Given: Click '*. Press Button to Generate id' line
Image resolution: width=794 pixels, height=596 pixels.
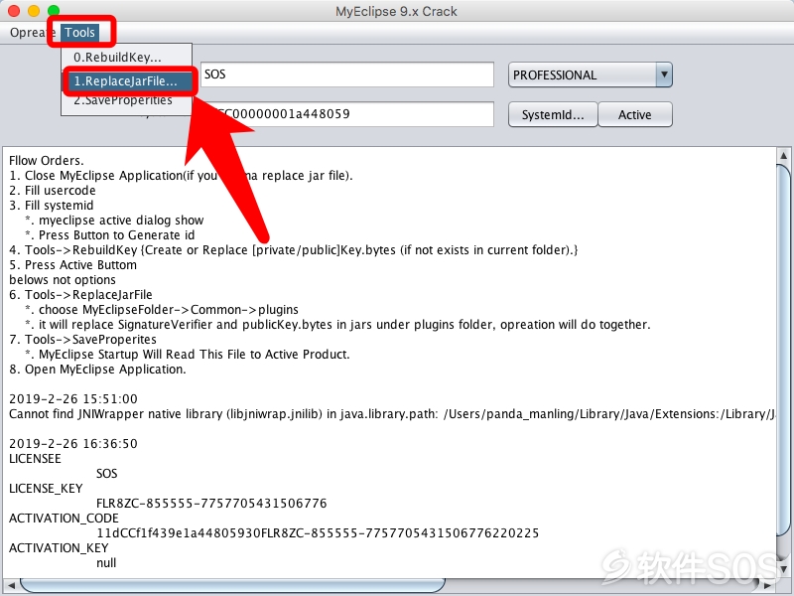Looking at the screenshot, I should (x=110, y=235).
